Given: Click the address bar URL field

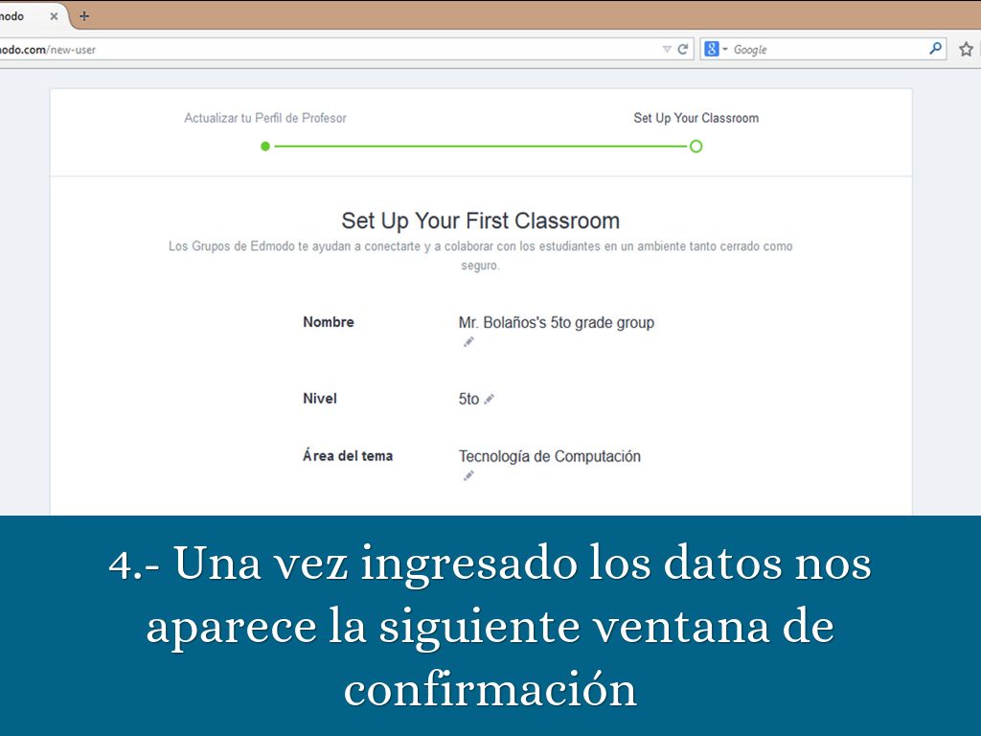Looking at the screenshot, I should point(335,49).
